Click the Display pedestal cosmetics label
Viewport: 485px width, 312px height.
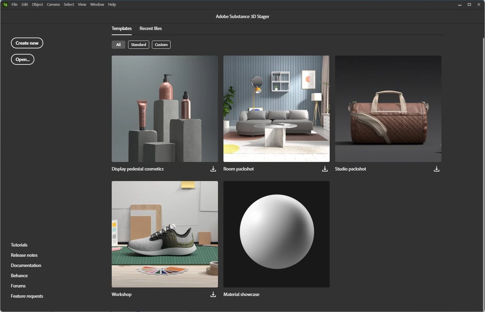(x=138, y=169)
